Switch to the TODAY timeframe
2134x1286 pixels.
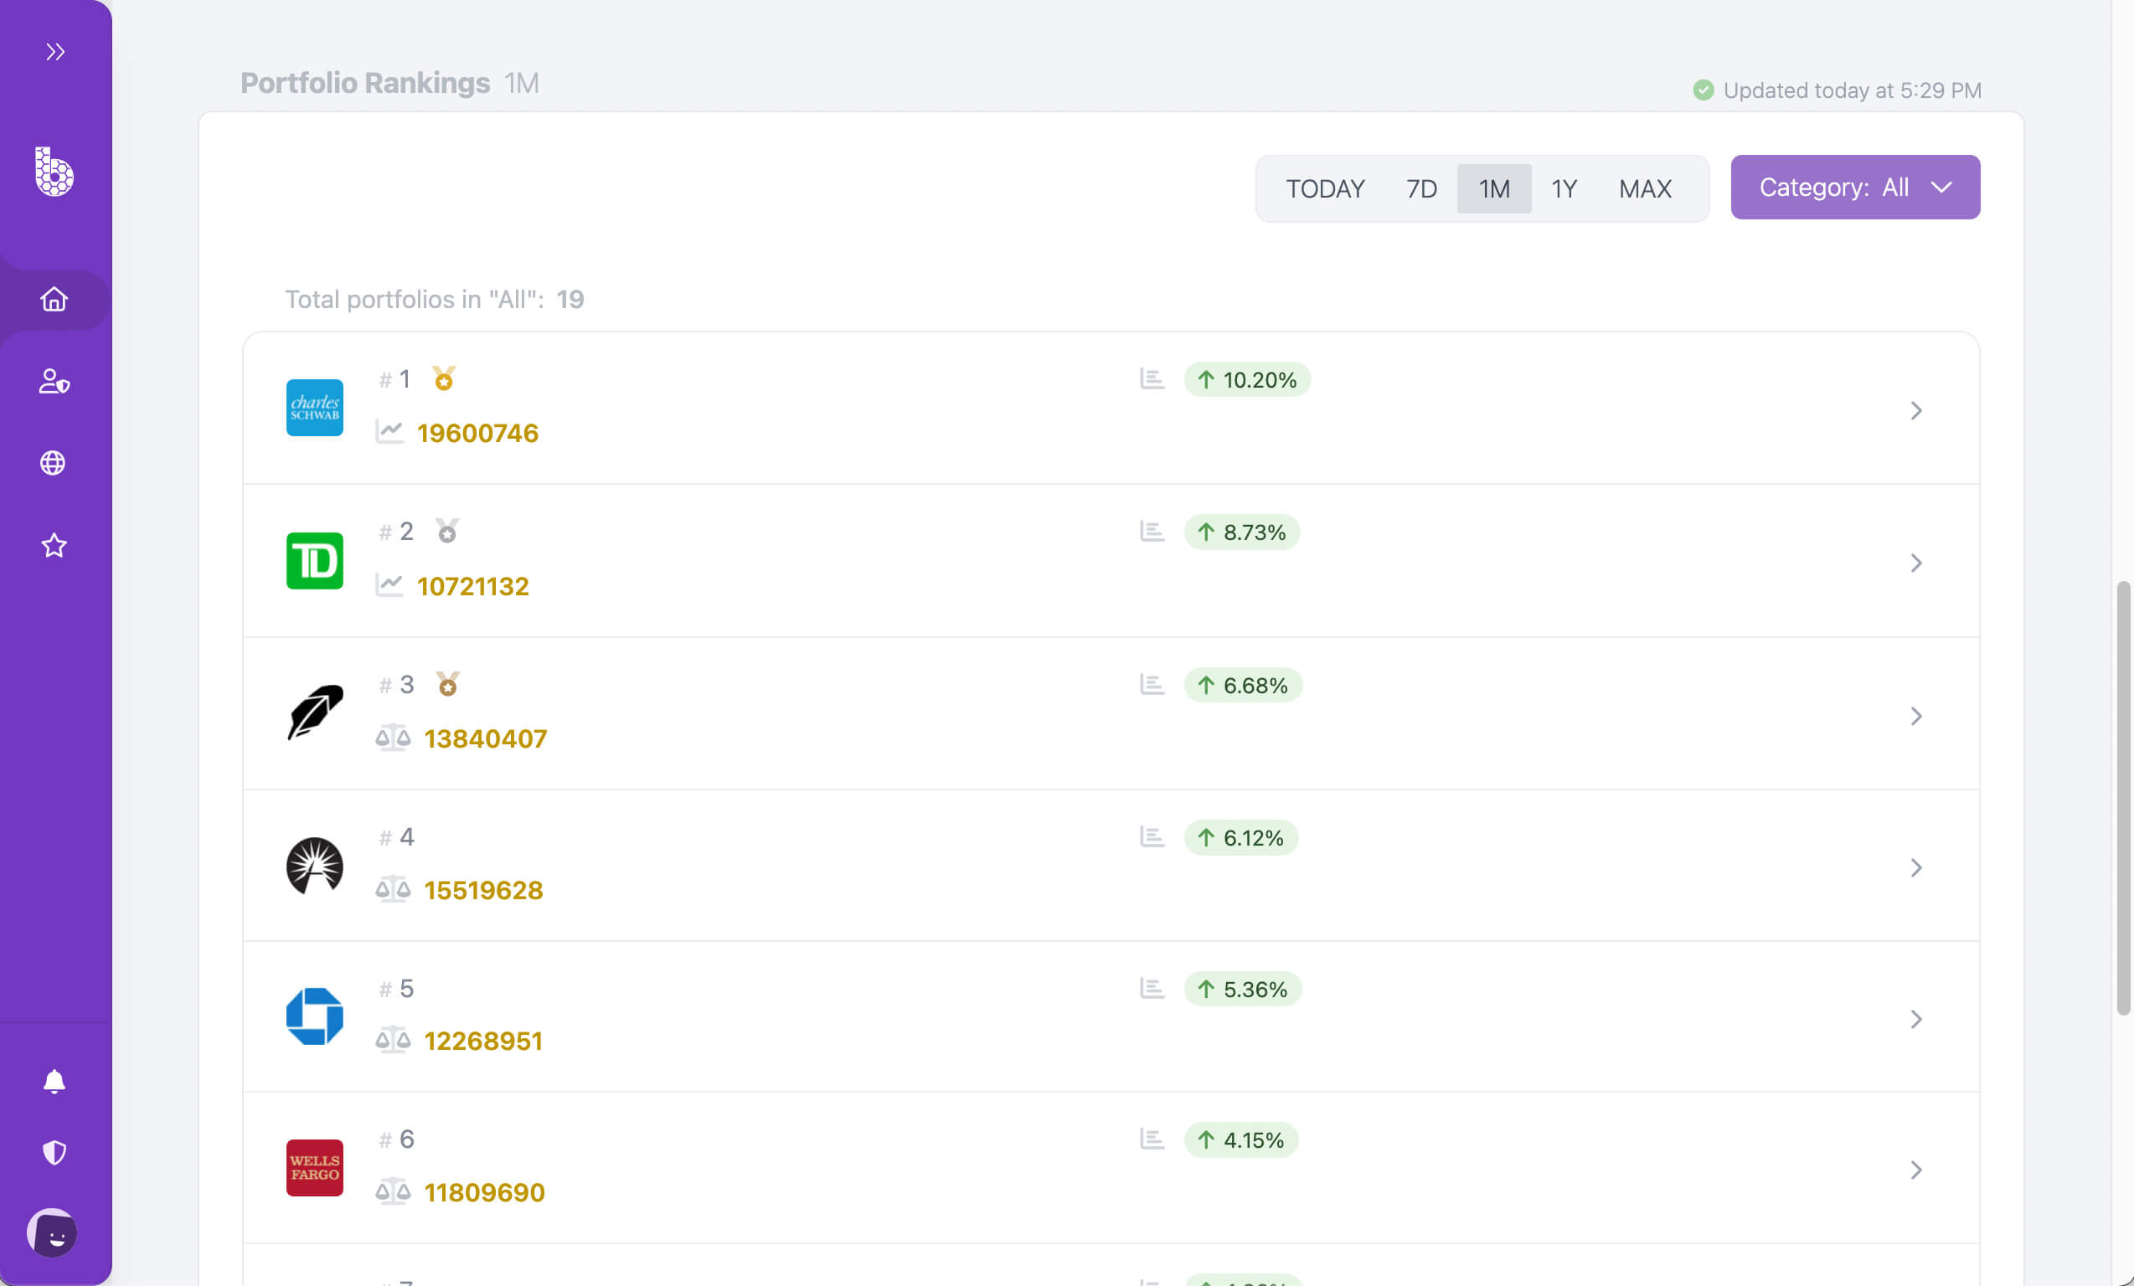tap(1324, 188)
